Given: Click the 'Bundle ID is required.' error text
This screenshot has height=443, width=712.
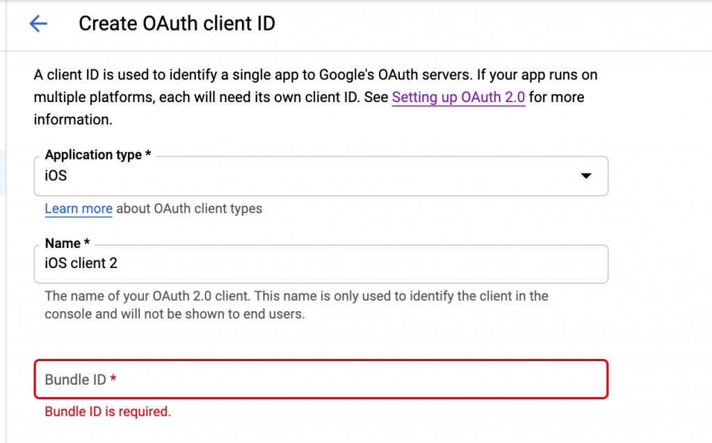Looking at the screenshot, I should [108, 412].
